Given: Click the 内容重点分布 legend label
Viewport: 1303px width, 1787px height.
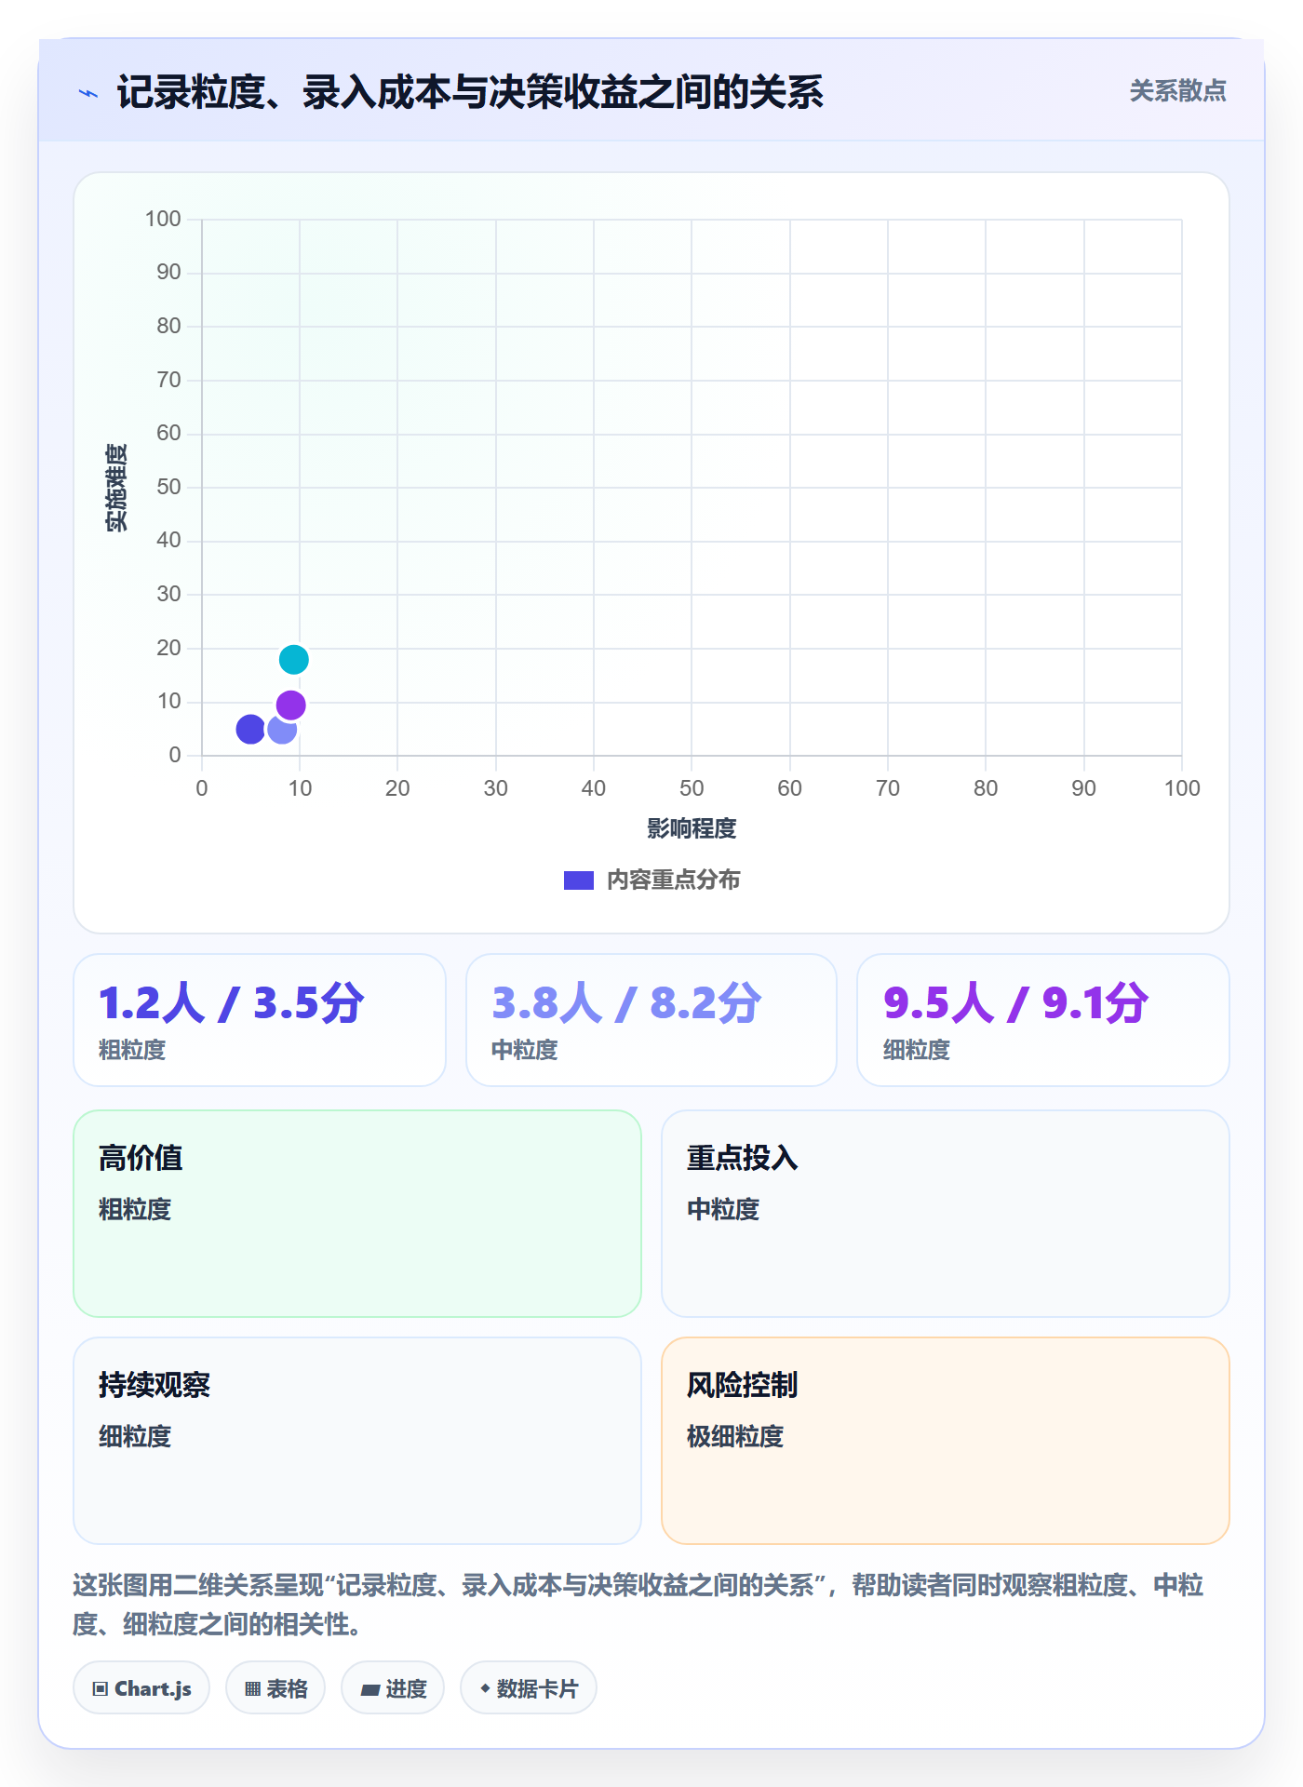Looking at the screenshot, I should click(673, 880).
